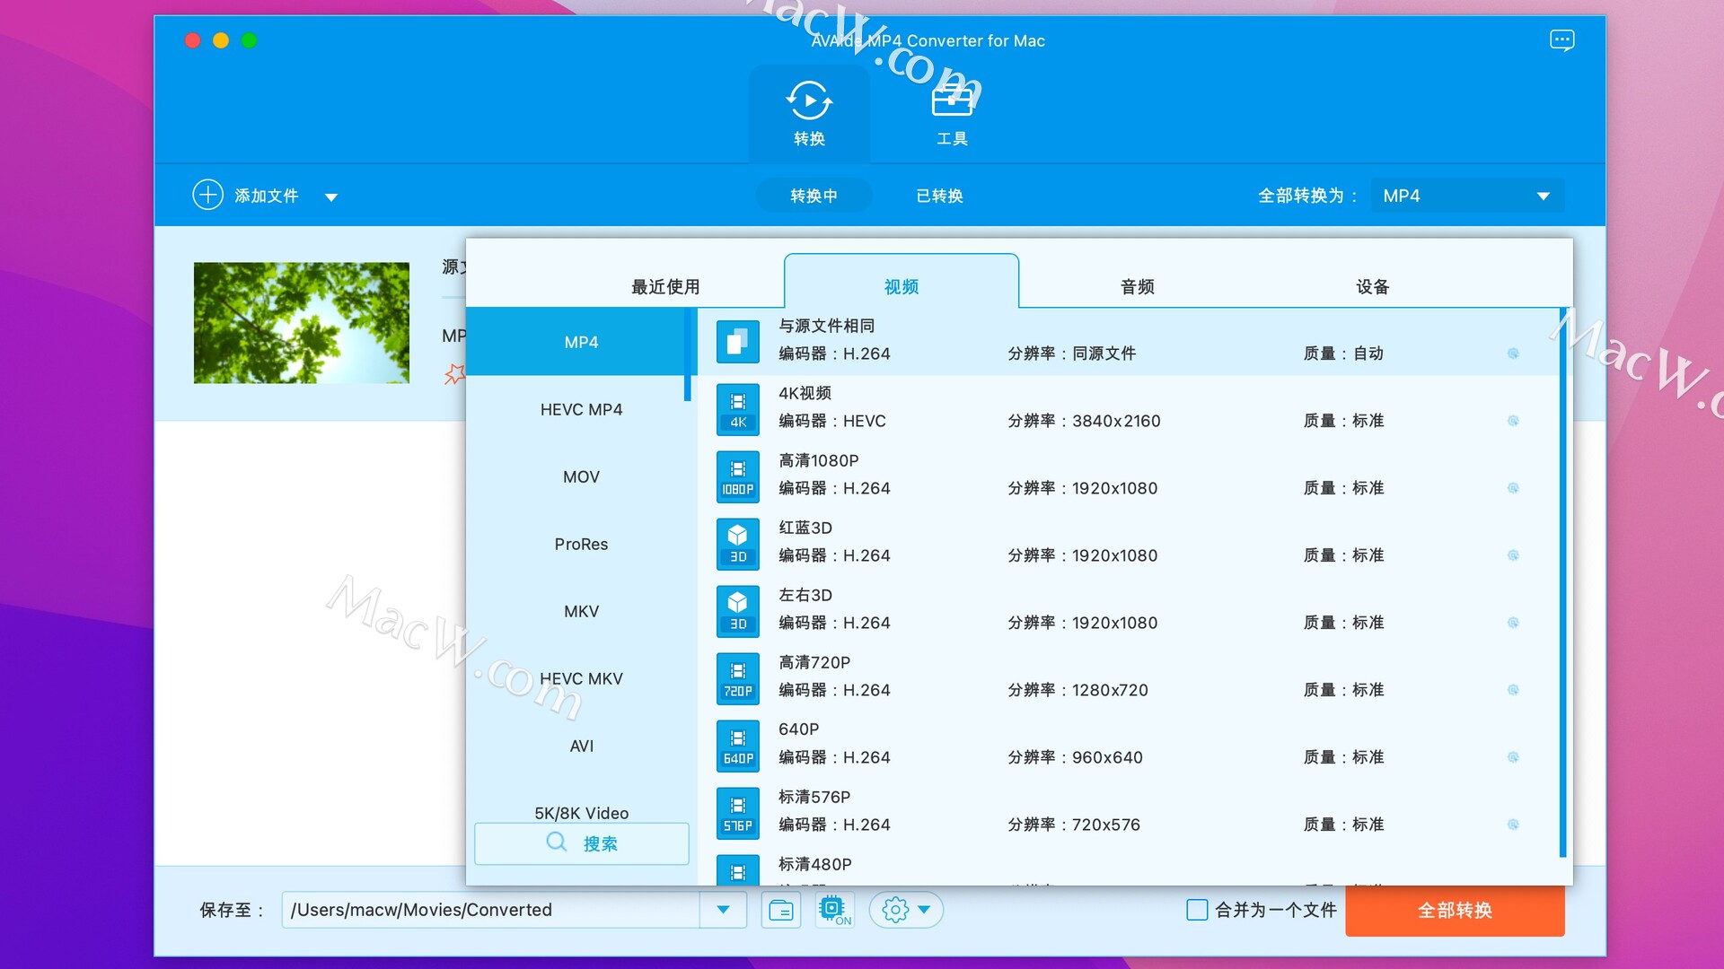Switch to the Device (设备) tab
The width and height of the screenshot is (1724, 969).
click(1372, 286)
